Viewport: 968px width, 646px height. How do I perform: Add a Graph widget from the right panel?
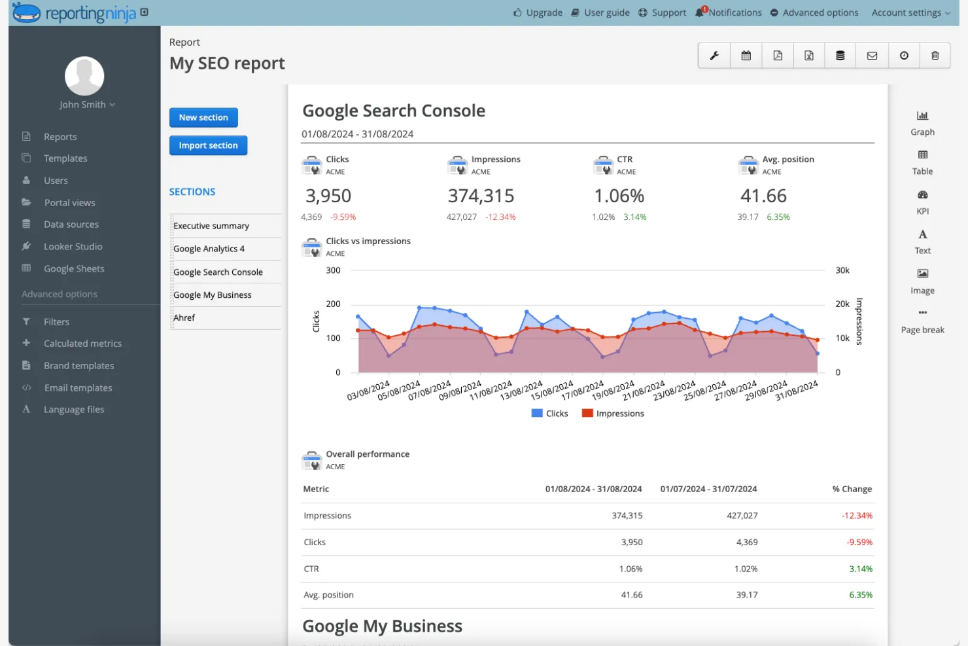[922, 122]
